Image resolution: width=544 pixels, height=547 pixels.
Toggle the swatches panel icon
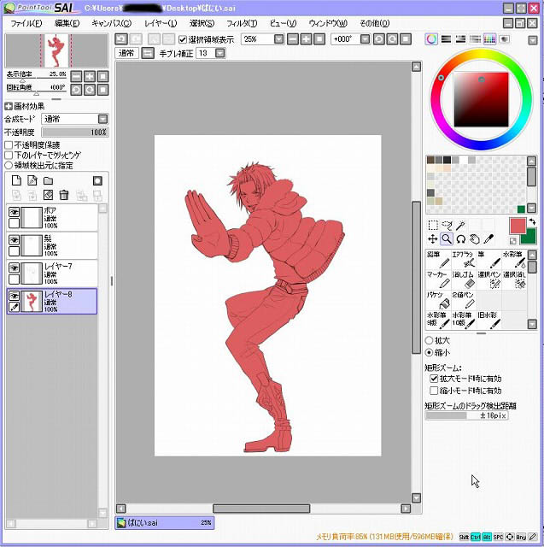489,39
